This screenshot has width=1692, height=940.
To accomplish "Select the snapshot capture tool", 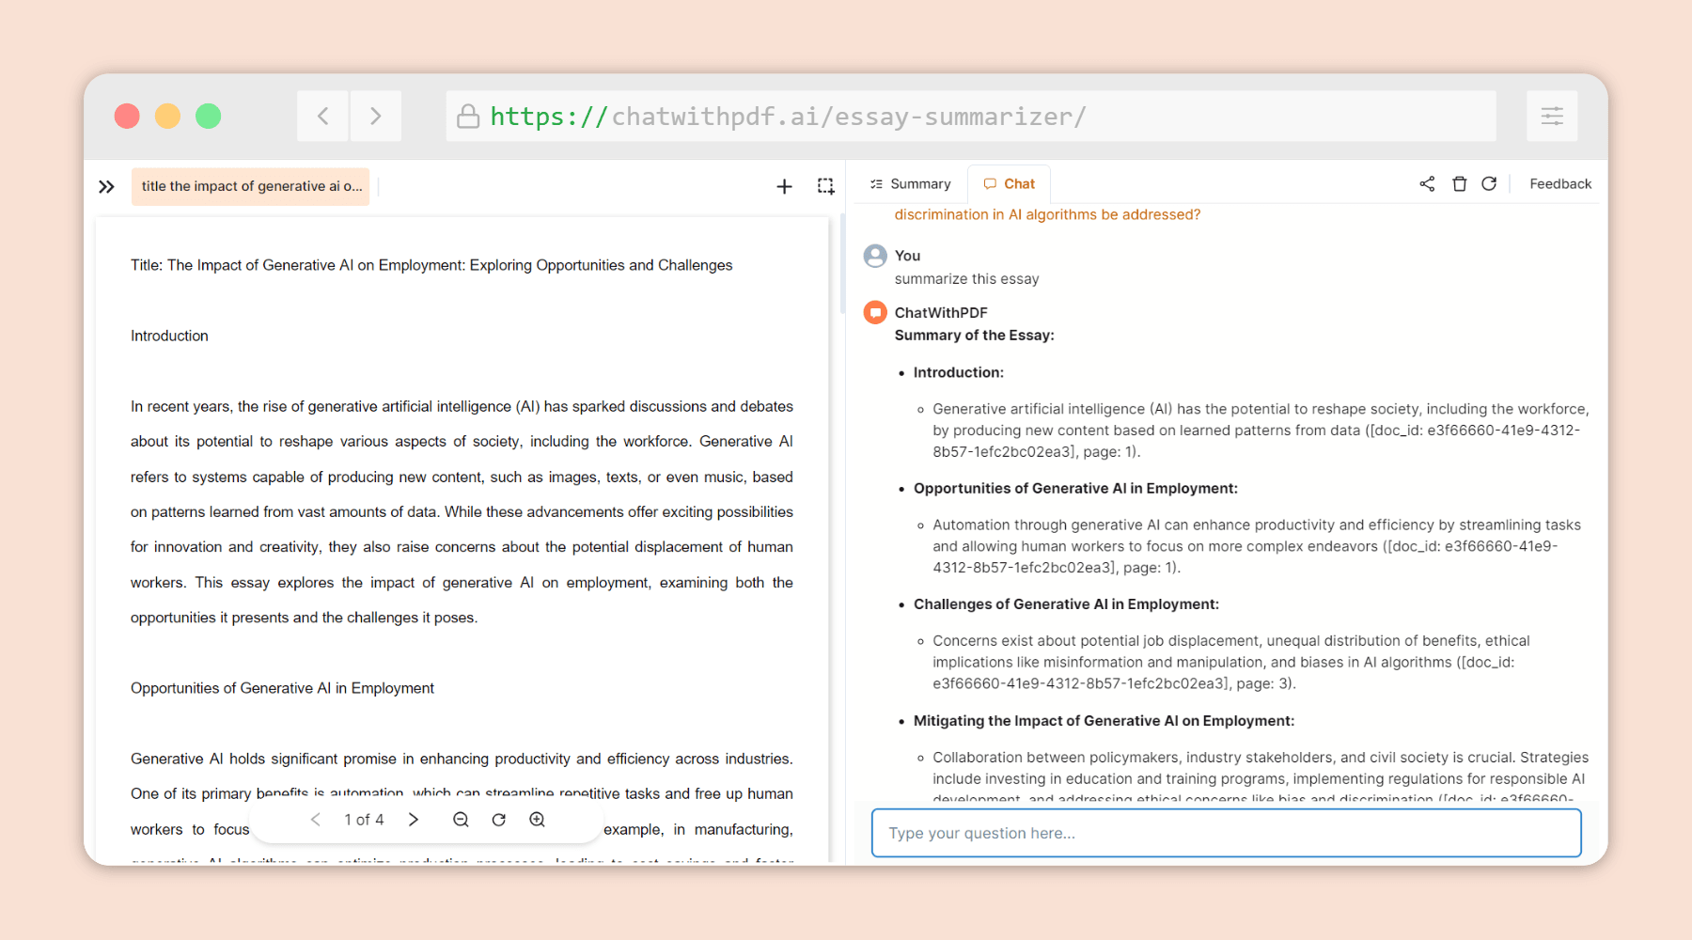I will [x=825, y=185].
